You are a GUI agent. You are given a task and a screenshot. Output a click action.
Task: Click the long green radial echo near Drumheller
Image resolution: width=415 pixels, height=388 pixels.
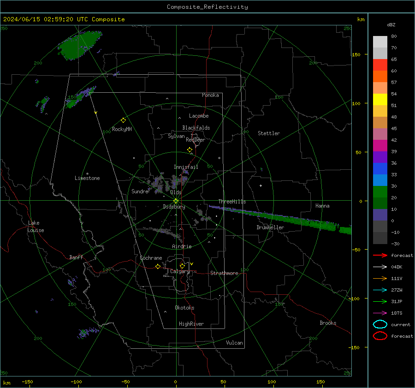click(280, 219)
